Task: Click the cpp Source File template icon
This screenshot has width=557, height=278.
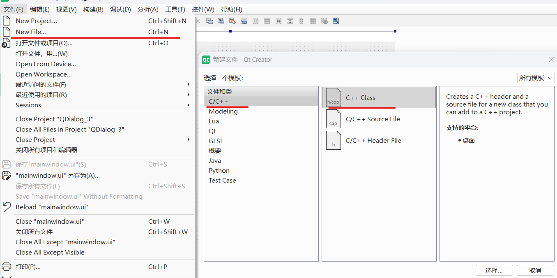Action: coord(334,119)
